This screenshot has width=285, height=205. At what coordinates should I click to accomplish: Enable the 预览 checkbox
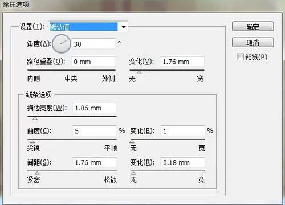240,57
